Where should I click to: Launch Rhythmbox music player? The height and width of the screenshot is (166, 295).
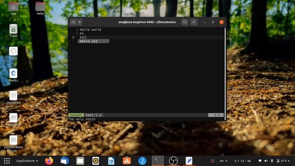pyautogui.click(x=95, y=161)
